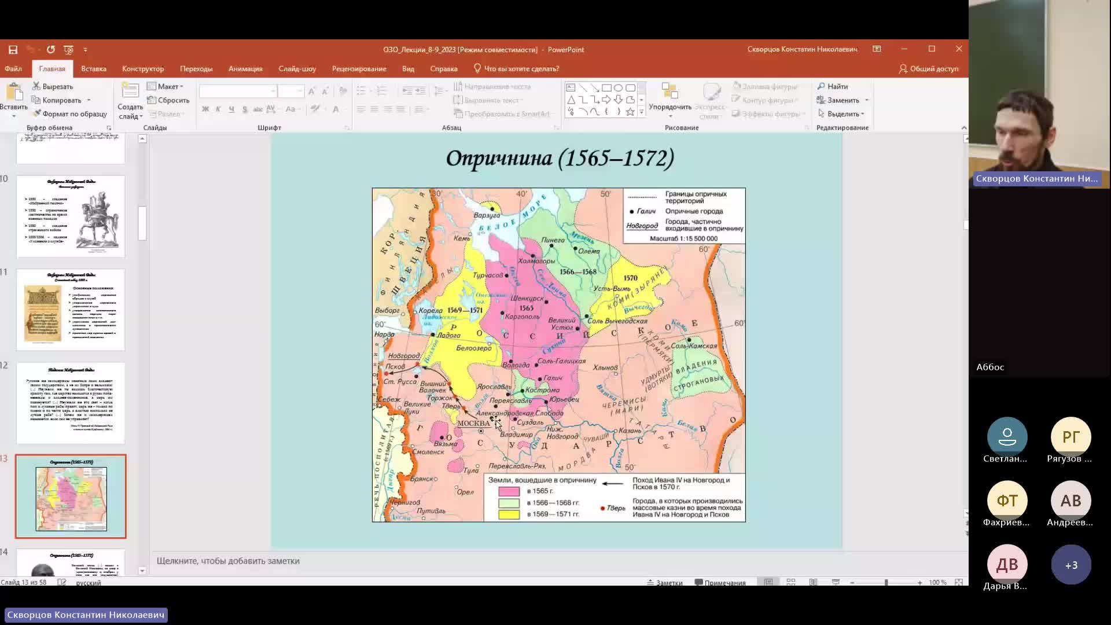Toggle center text alignment
The image size is (1111, 625).
point(374,109)
